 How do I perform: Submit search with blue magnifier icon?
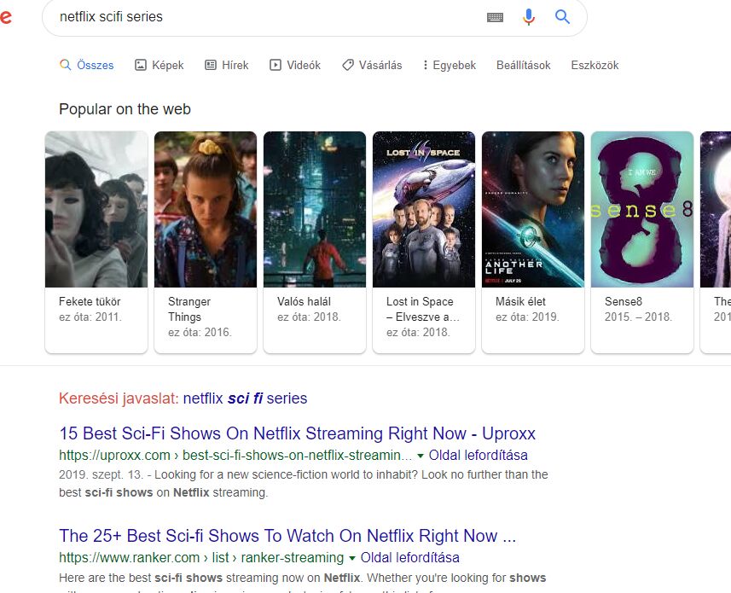pos(562,17)
